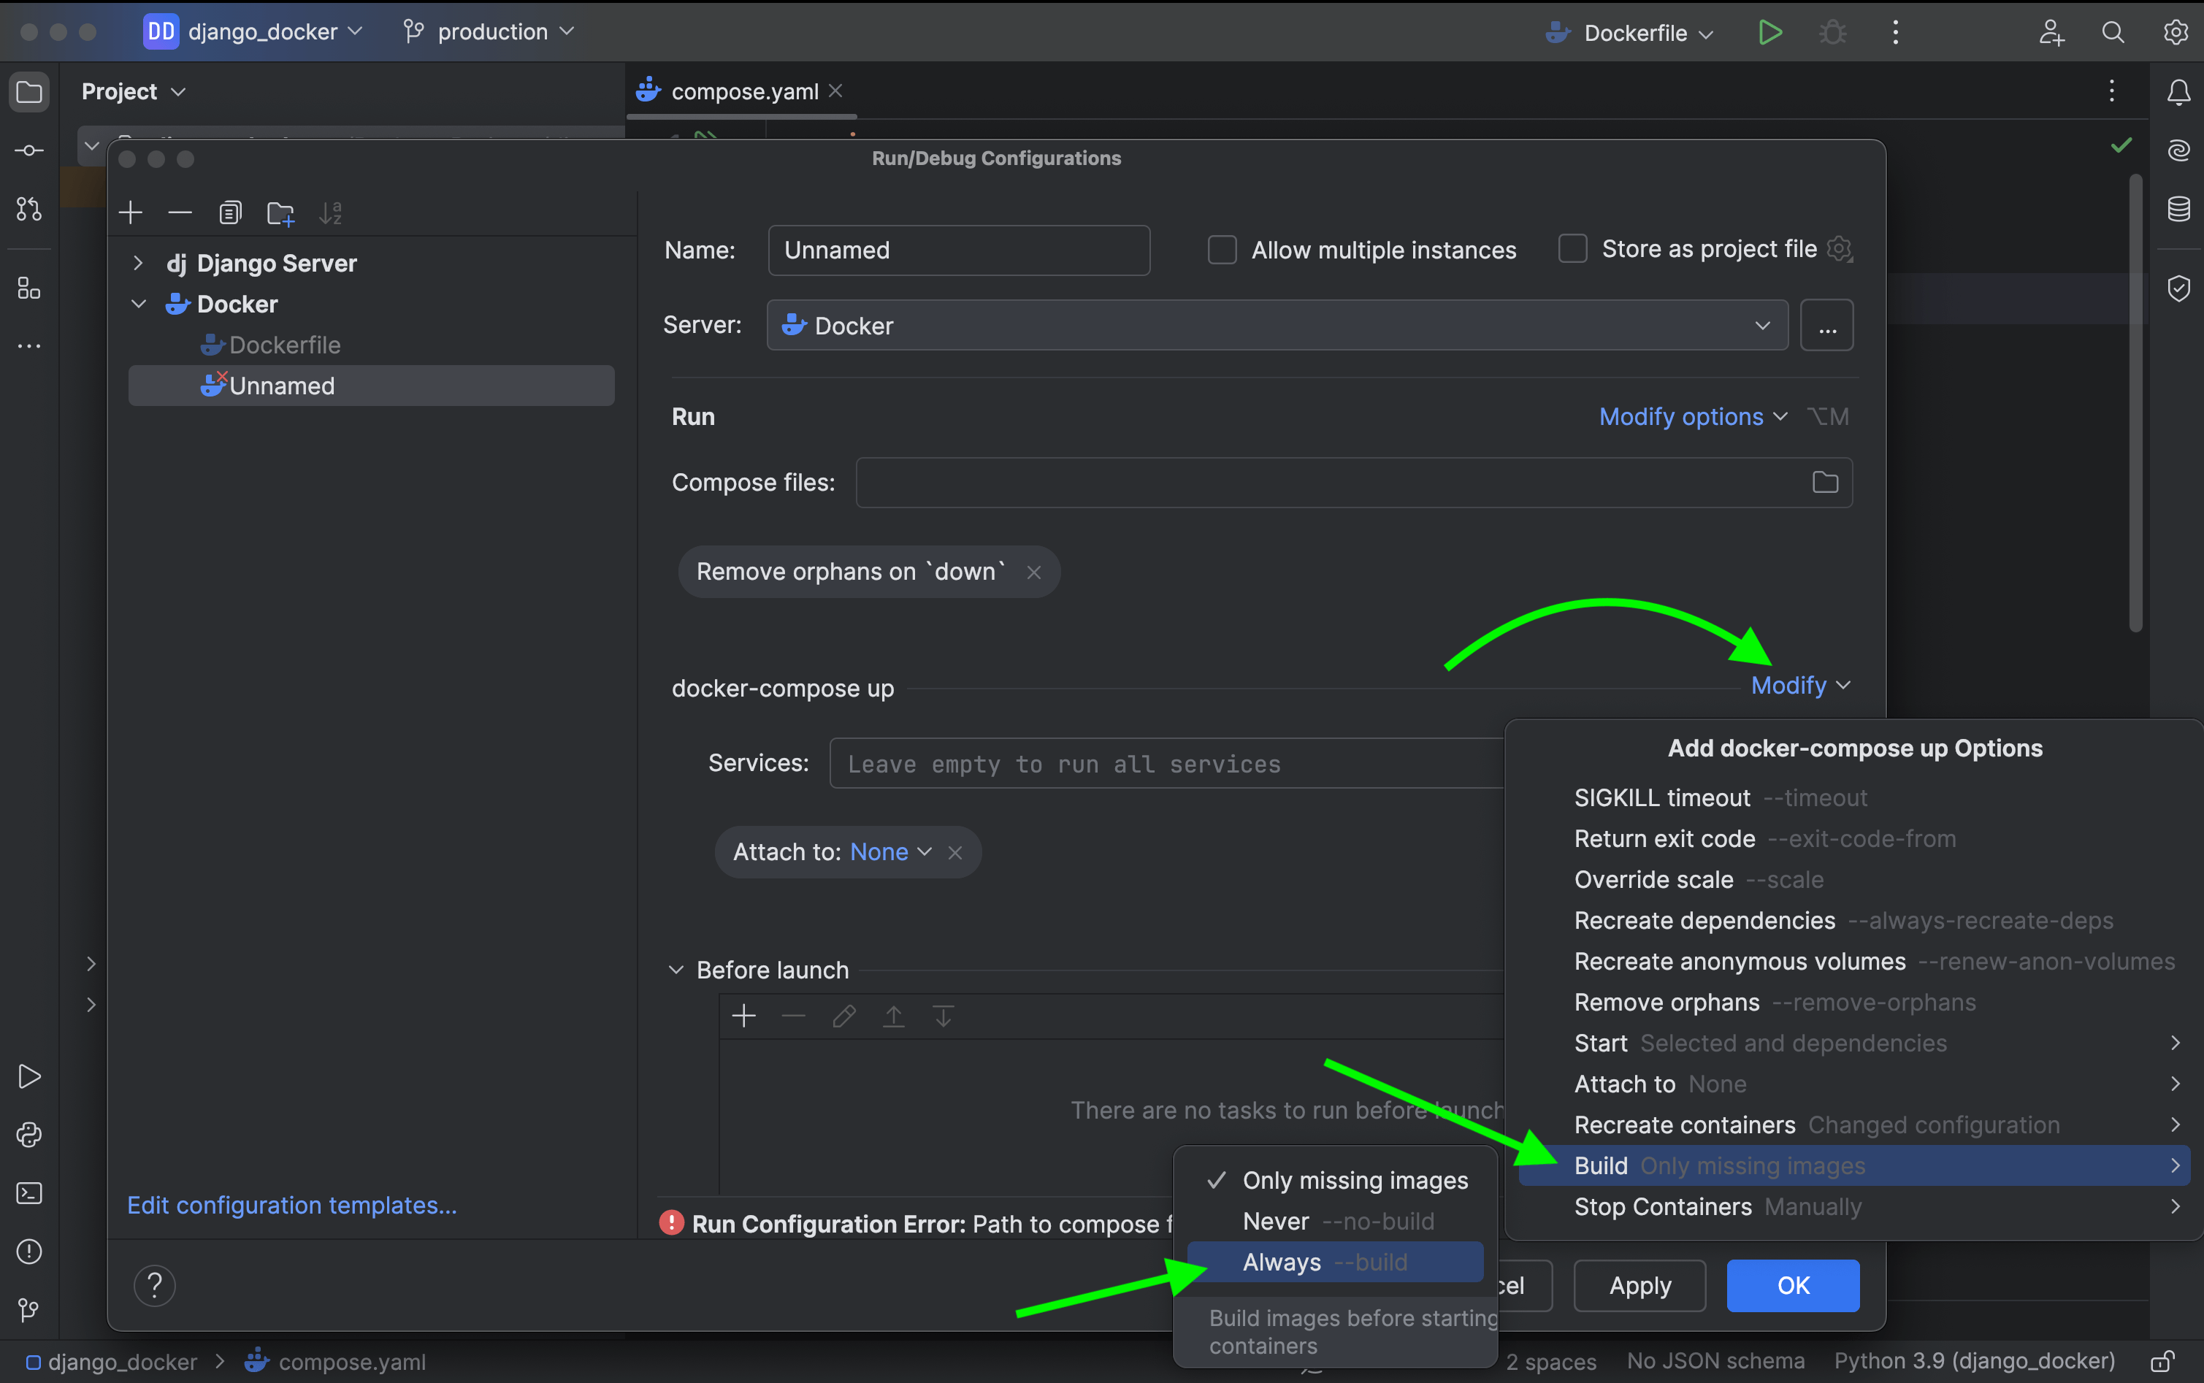2204x1383 pixels.
Task: Click Edit configuration templates link
Action: 291,1205
